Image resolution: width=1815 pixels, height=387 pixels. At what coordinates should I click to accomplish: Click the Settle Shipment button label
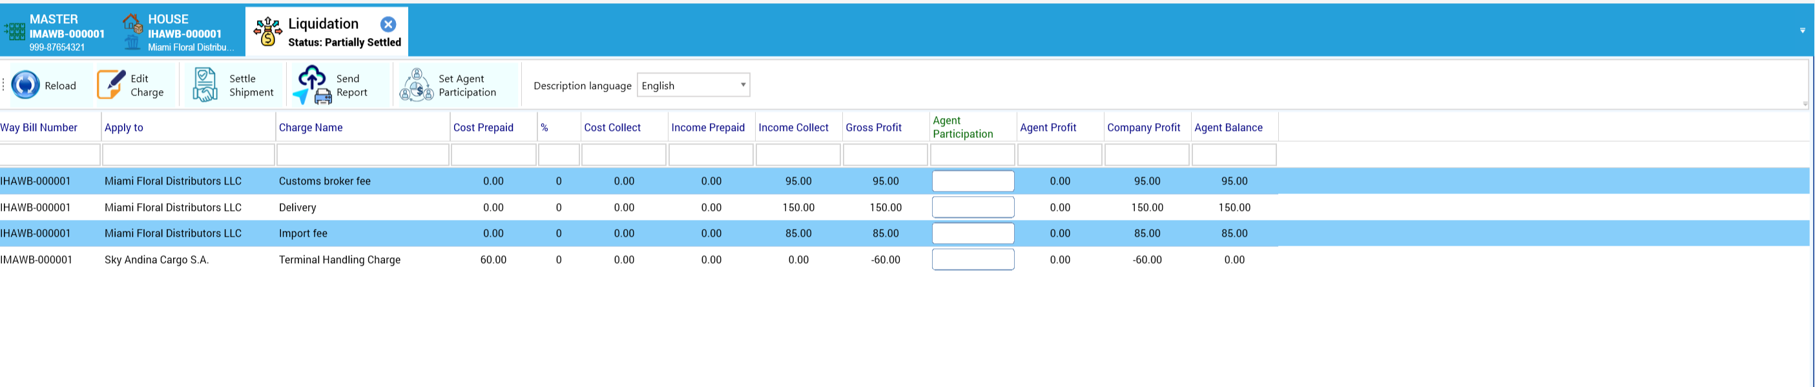pyautogui.click(x=251, y=85)
